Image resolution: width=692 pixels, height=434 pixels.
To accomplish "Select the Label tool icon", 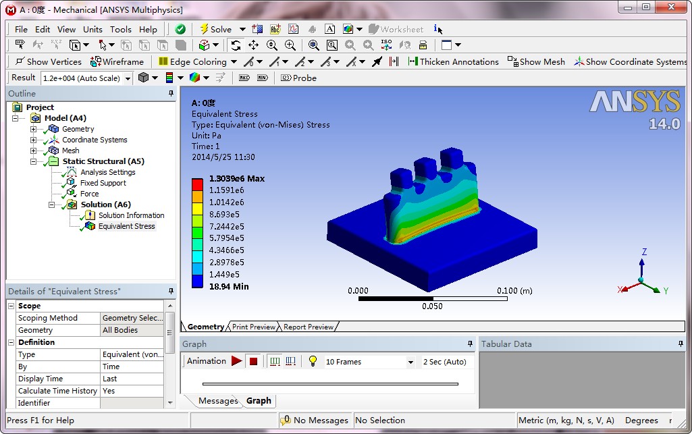I will [x=20, y=45].
